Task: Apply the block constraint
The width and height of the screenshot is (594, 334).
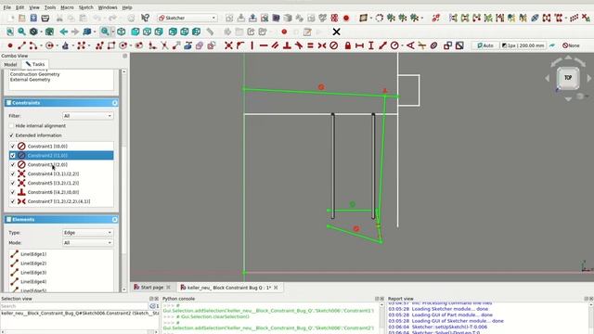Action: (x=333, y=45)
